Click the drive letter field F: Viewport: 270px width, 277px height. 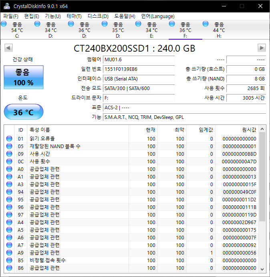pyautogui.click(x=139, y=98)
